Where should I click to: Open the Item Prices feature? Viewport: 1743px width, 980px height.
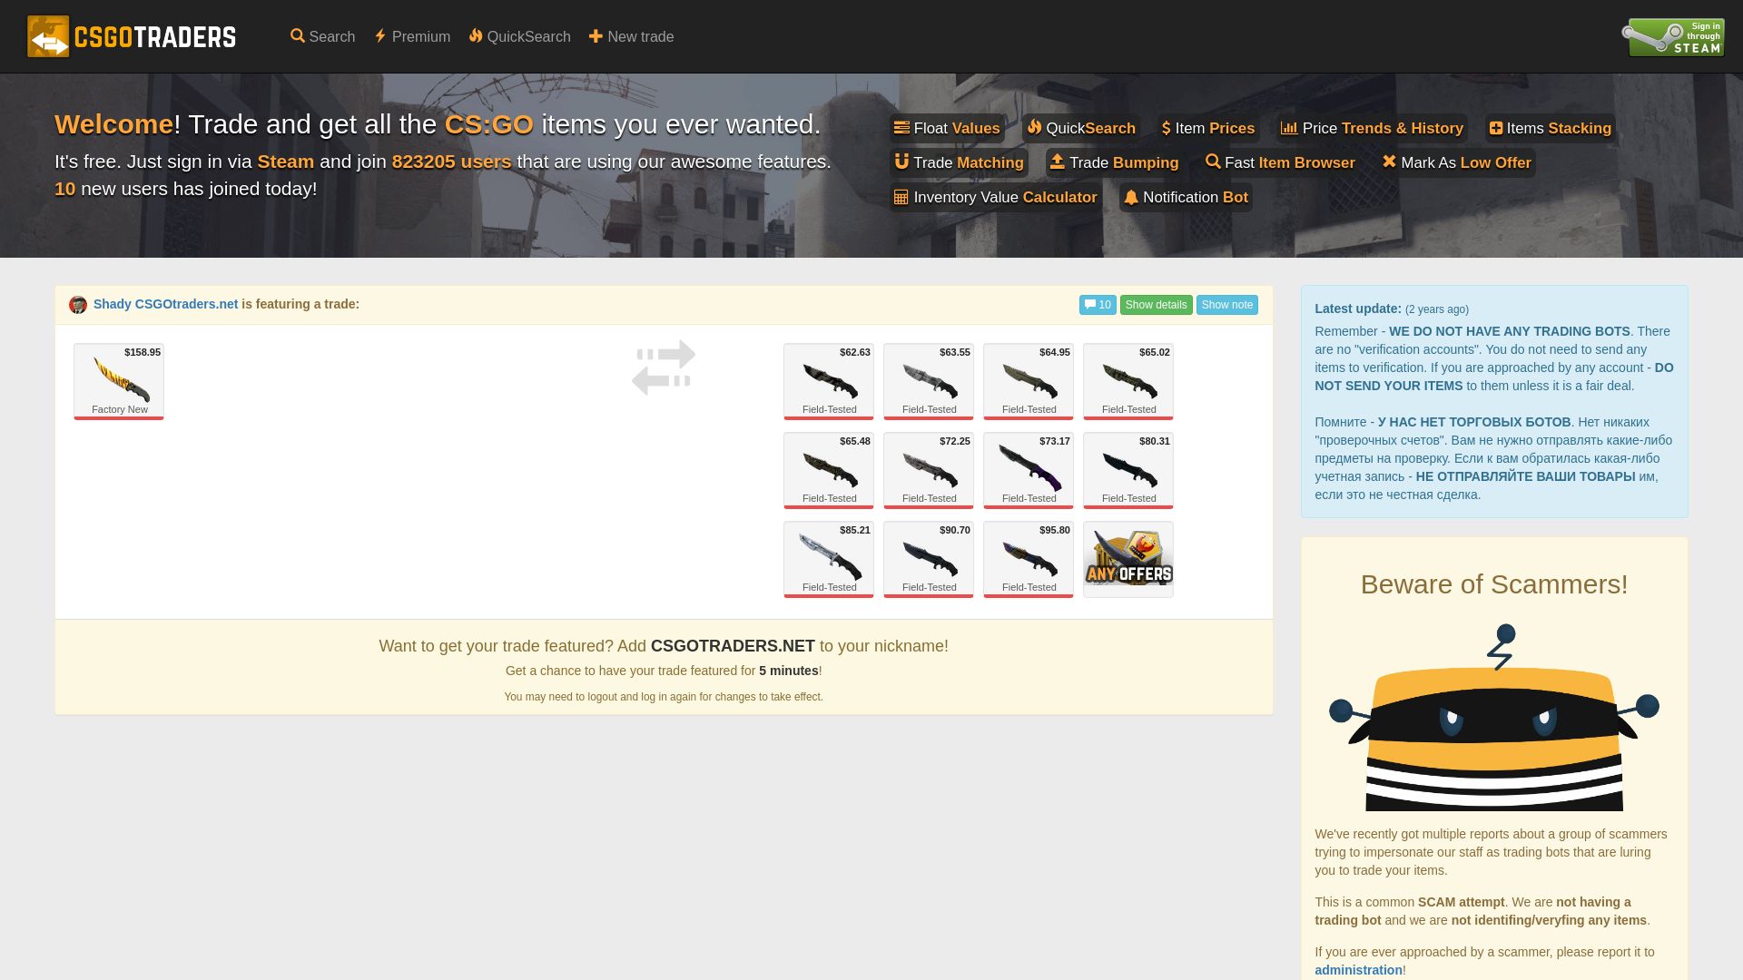1208,128
